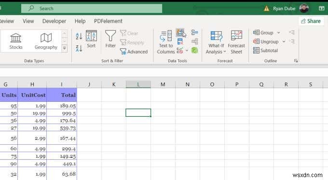Select column J header
Viewport: 328px width, 180px height.
coord(89,84)
